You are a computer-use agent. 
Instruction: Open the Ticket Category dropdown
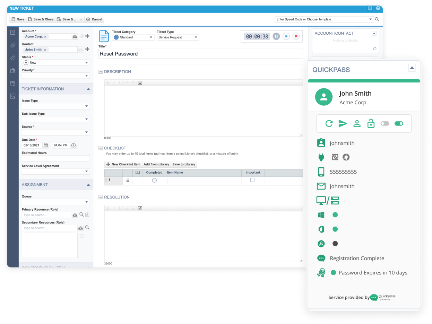coord(133,37)
